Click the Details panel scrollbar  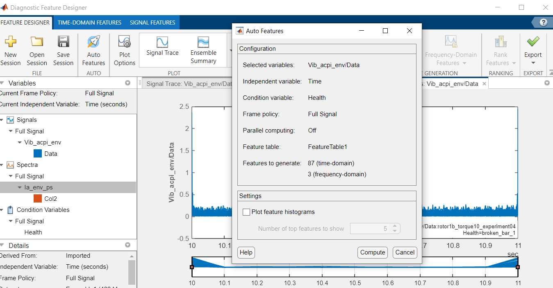(x=132, y=272)
